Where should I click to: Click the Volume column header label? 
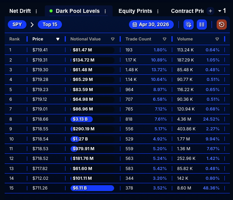(185, 39)
